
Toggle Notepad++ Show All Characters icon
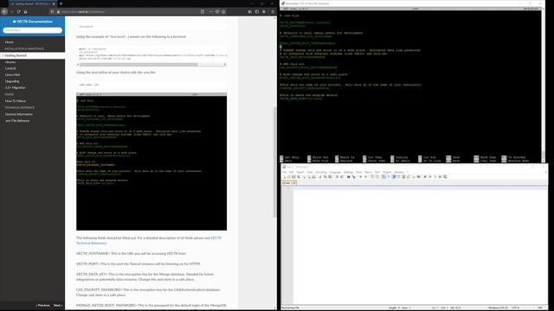[389, 176]
